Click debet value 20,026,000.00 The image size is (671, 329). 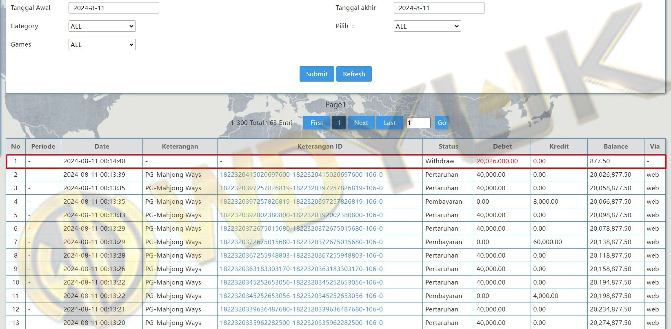point(497,161)
